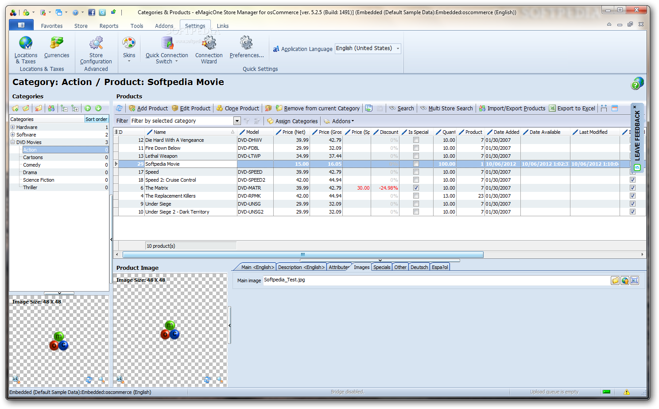Toggle Is Special for Lethal Weapon

(416, 156)
